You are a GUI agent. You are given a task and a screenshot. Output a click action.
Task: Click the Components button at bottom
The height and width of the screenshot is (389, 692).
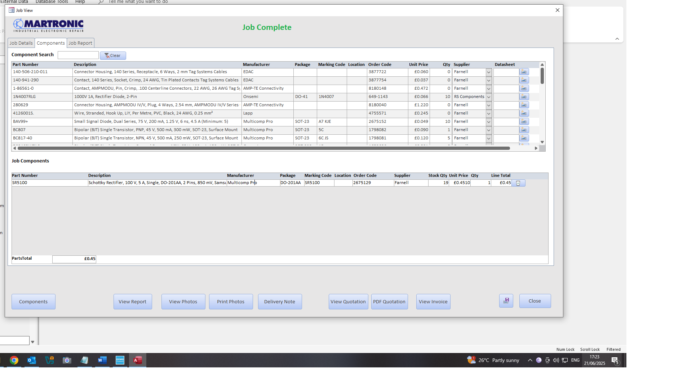[x=33, y=302]
